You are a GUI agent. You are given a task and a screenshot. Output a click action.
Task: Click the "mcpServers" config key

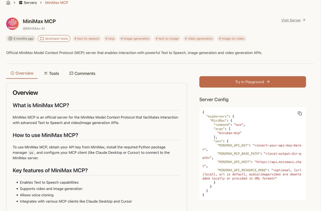(217, 117)
